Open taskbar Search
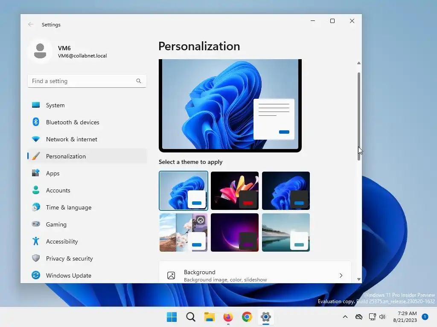 [x=191, y=317]
